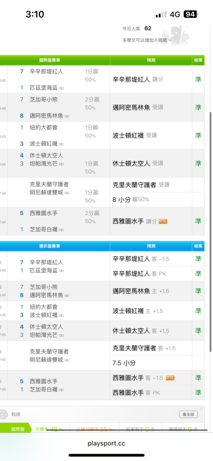Screen dimensions: 213x461
Task: Tap prediction 辛辛那堤紅人 客 -1.5
Action: pyautogui.click(x=141, y=259)
